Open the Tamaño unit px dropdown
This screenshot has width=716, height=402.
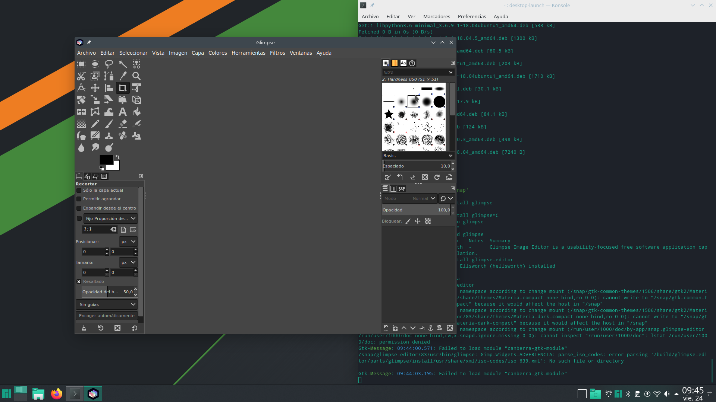click(128, 262)
